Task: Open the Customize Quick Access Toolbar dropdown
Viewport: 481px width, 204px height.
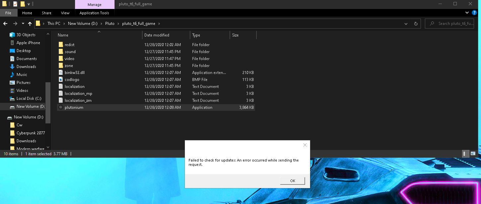Action: pyautogui.click(x=29, y=4)
